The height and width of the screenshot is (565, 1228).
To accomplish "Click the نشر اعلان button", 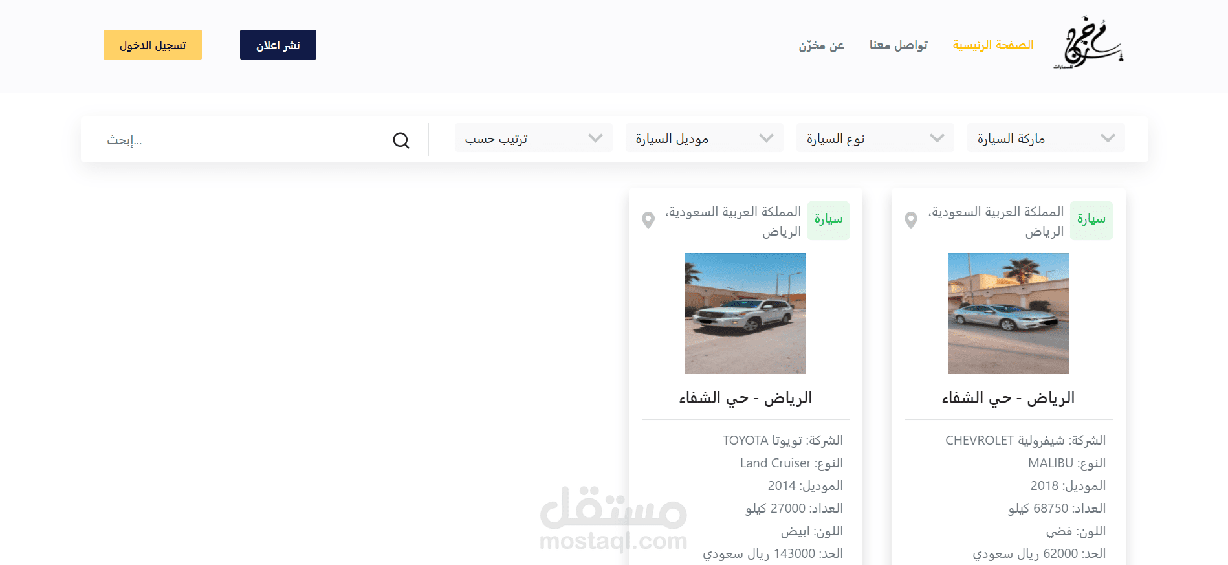I will [x=278, y=45].
